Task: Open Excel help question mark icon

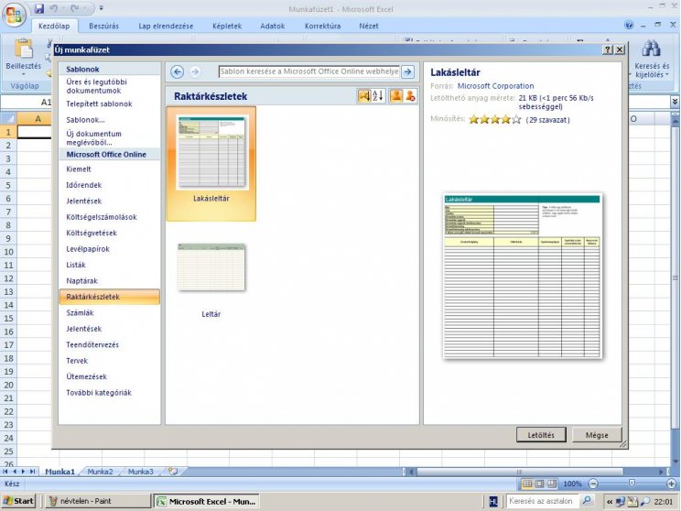Action: click(x=629, y=26)
